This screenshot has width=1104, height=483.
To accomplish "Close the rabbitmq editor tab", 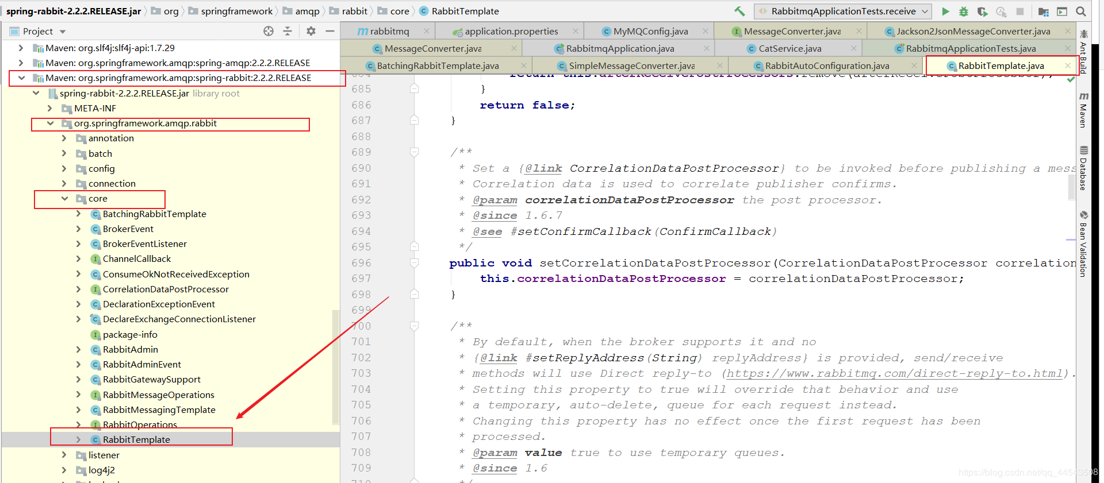I will coord(426,31).
